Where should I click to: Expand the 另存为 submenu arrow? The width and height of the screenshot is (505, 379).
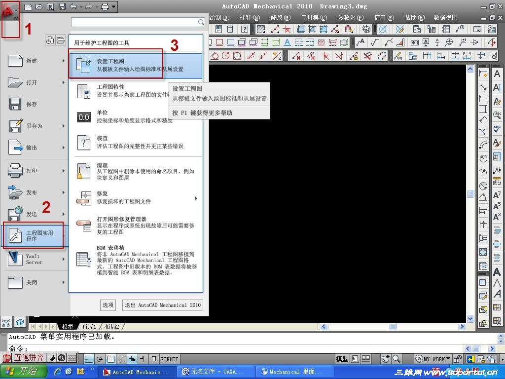(64, 126)
